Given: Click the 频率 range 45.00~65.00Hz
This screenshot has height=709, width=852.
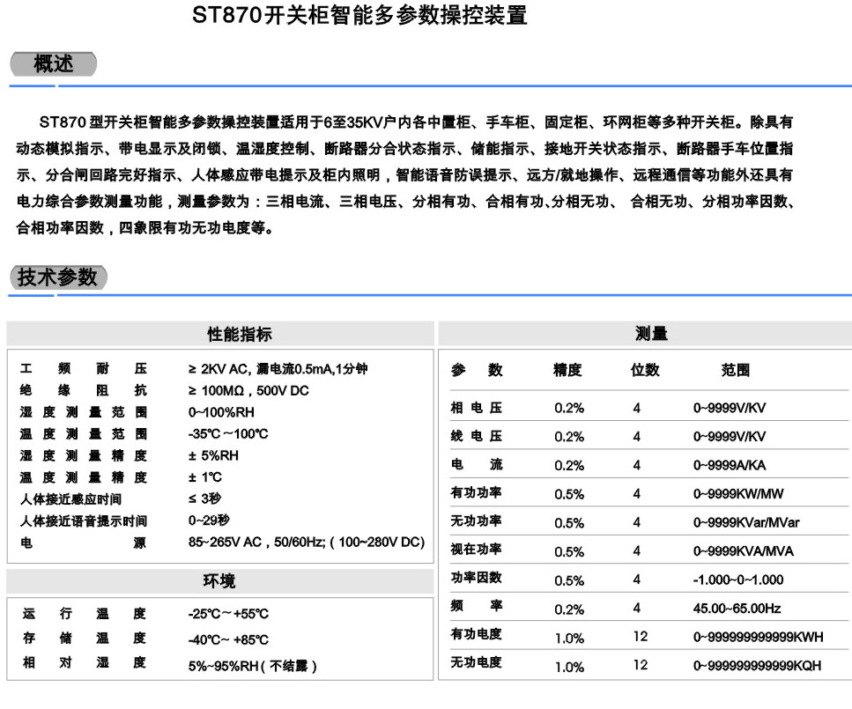Looking at the screenshot, I should tap(737, 609).
